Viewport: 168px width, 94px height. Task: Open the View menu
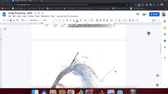point(19,16)
